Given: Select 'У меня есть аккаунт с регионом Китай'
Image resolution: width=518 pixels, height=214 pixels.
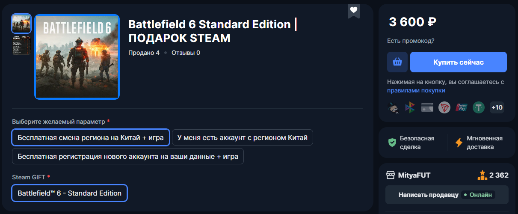Looking at the screenshot, I should point(242,138).
